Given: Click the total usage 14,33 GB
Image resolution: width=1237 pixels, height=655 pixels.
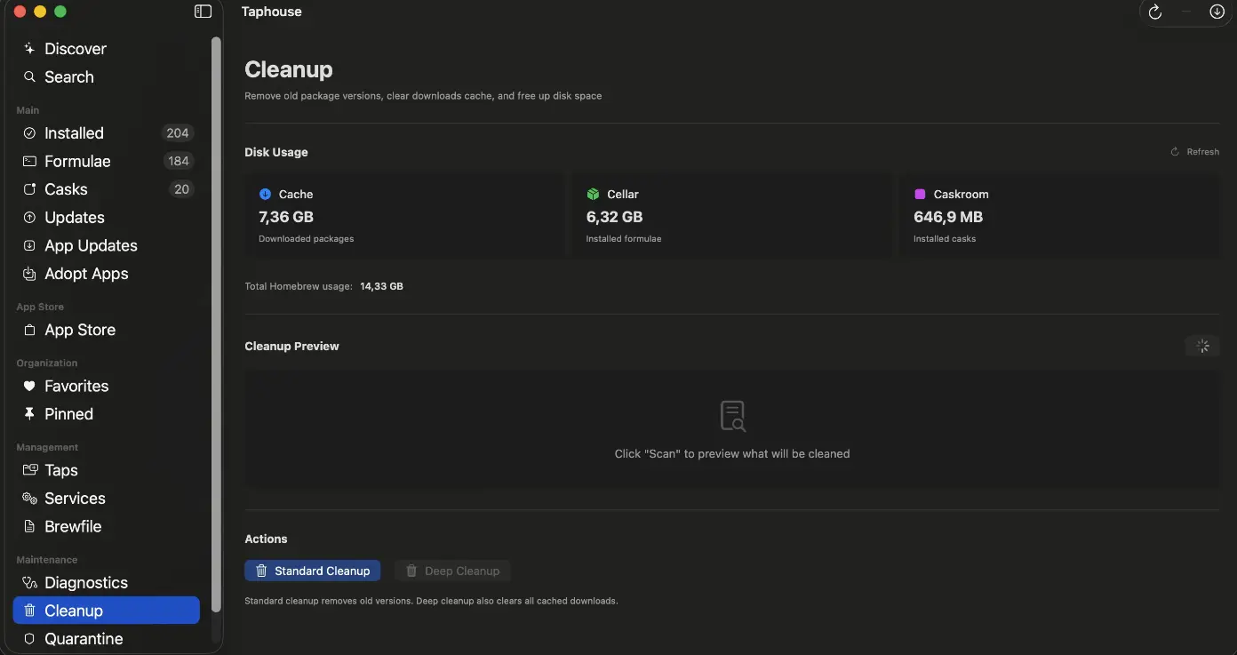Looking at the screenshot, I should (x=381, y=286).
